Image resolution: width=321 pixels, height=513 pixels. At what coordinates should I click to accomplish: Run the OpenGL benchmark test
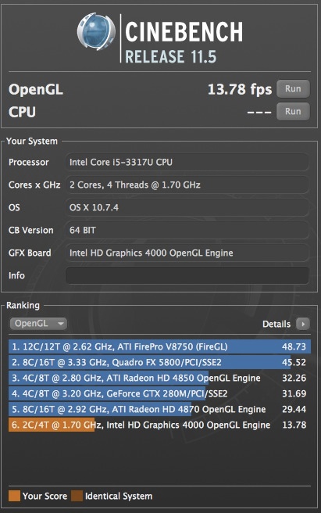(x=293, y=88)
